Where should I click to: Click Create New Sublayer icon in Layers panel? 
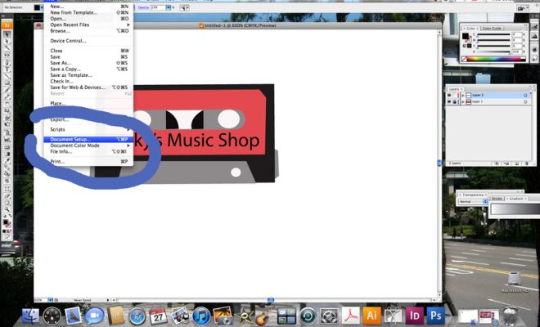pos(506,163)
